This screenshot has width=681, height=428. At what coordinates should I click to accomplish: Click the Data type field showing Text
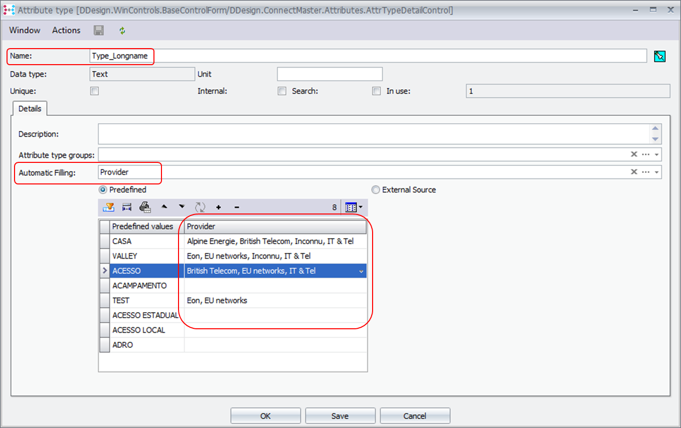tap(142, 74)
